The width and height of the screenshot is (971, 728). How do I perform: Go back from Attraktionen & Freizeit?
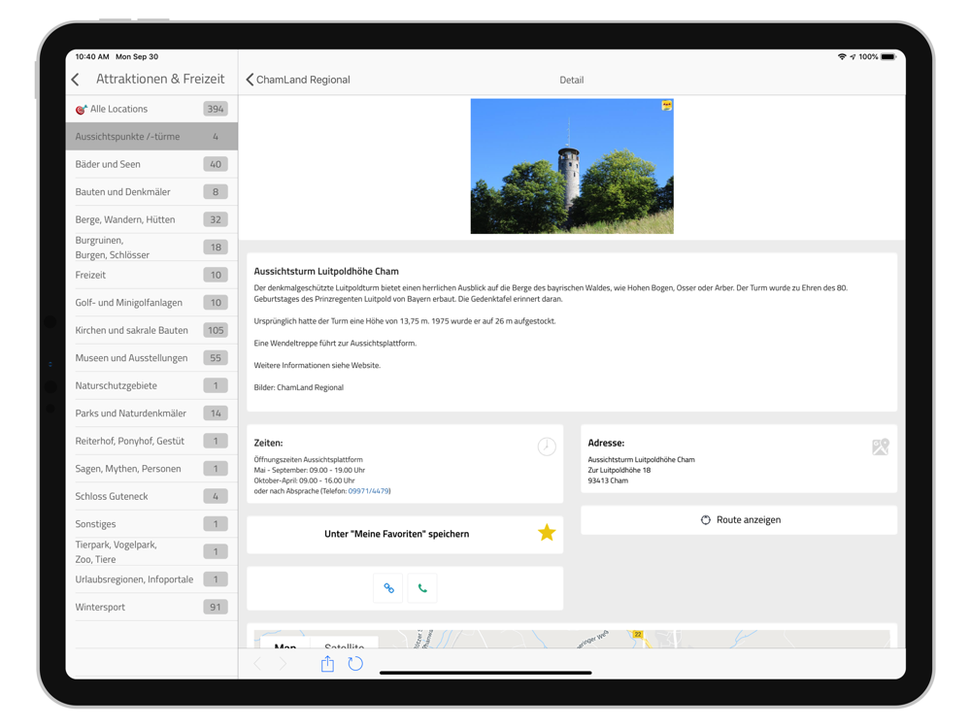[x=76, y=80]
